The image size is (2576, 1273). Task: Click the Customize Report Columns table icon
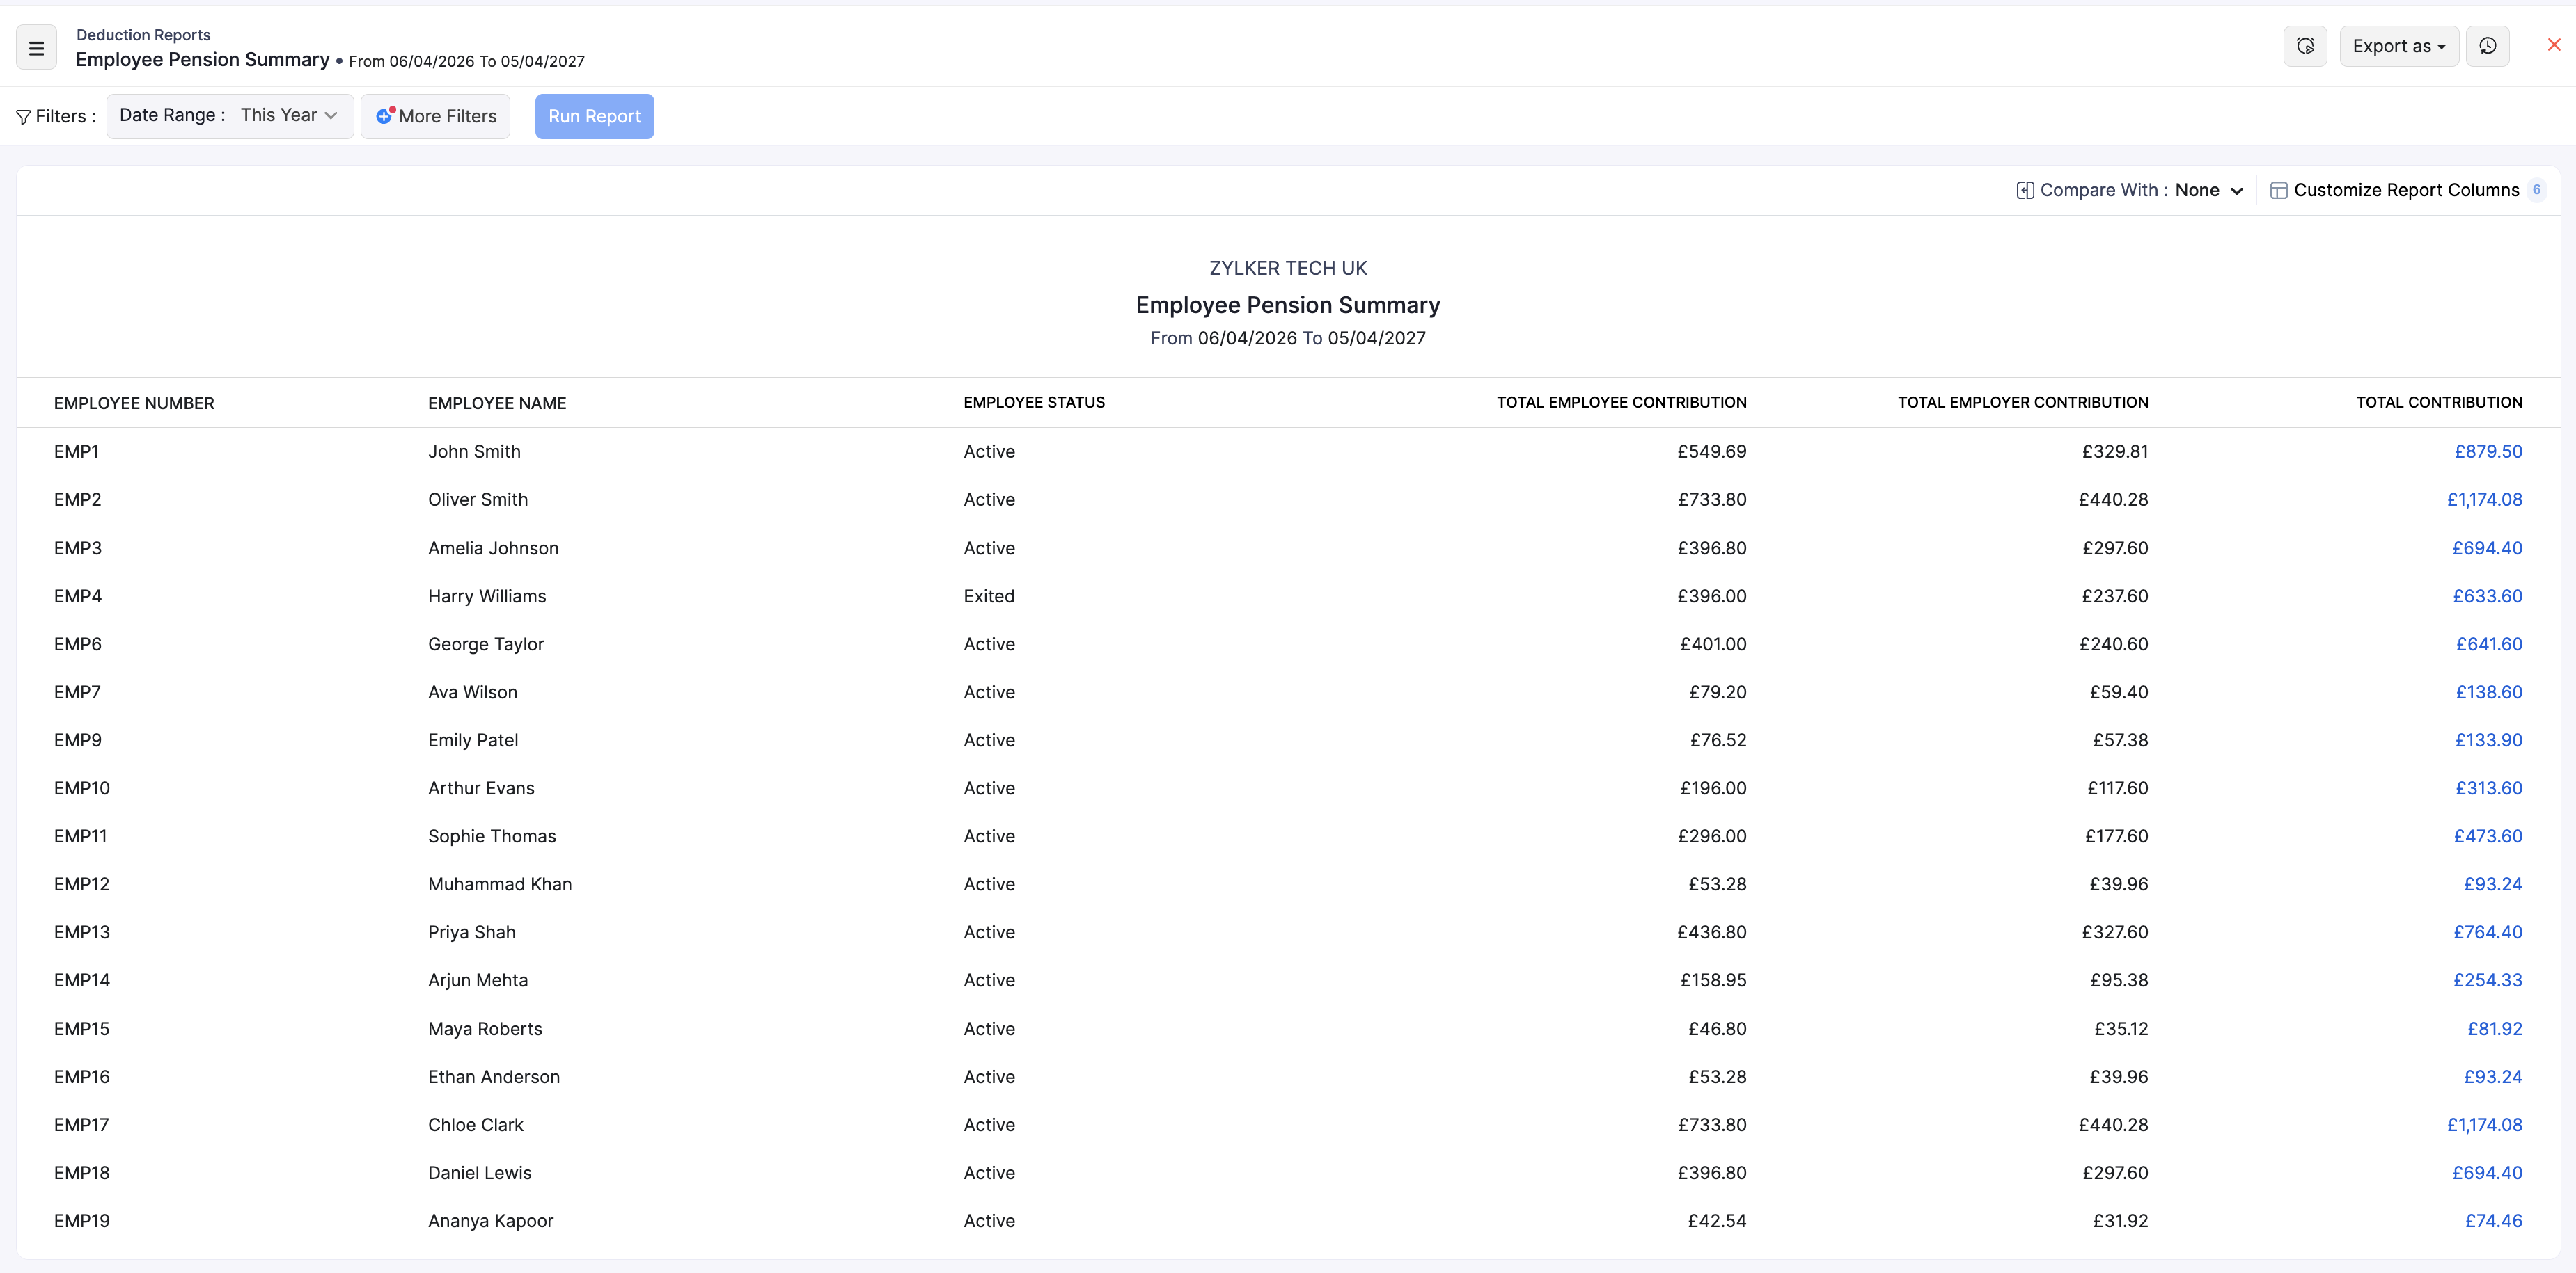(x=2278, y=190)
